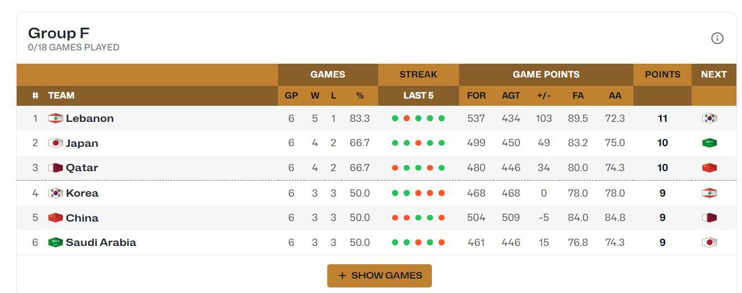Click the Japan flag next to team name
The height and width of the screenshot is (293, 742).
(x=55, y=143)
